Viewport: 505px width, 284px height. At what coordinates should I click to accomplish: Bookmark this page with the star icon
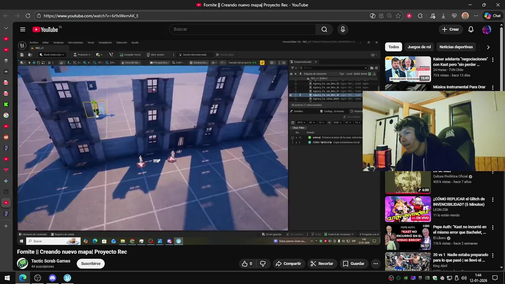click(x=398, y=16)
